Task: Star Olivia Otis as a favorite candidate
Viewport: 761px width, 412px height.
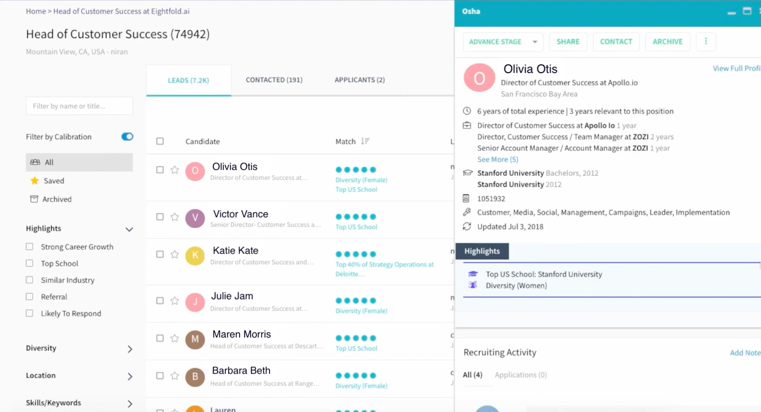Action: 175,170
